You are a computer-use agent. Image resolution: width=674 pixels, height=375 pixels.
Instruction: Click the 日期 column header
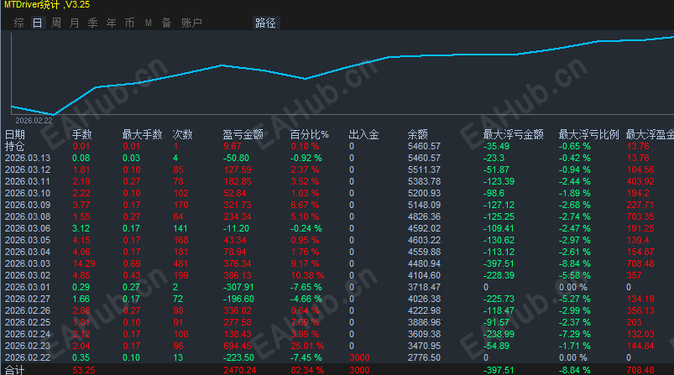pos(15,134)
